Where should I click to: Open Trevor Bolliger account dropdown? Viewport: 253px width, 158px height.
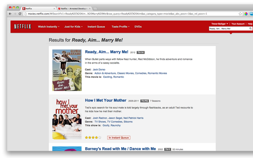(220, 24)
